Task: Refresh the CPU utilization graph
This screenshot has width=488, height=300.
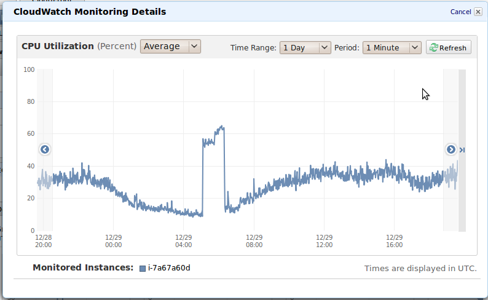Action: pos(448,47)
